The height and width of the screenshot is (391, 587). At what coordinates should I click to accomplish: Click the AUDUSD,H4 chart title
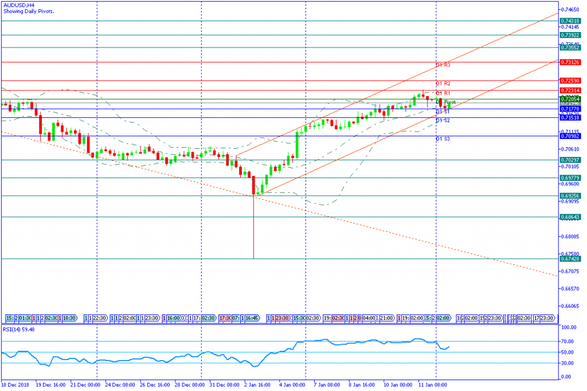click(x=19, y=6)
